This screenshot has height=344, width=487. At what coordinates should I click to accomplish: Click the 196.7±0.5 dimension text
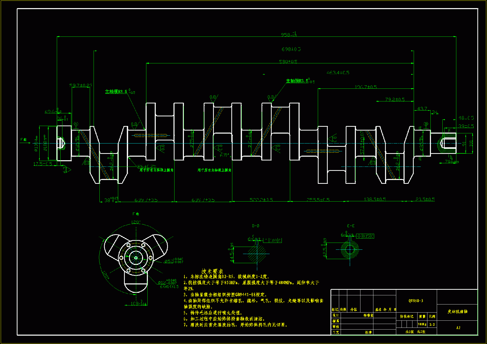coord(366,87)
